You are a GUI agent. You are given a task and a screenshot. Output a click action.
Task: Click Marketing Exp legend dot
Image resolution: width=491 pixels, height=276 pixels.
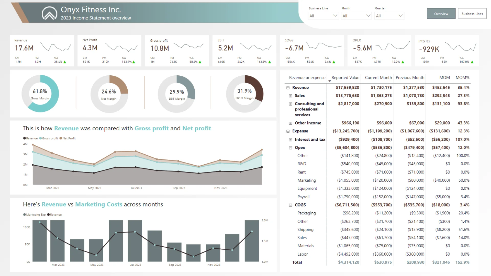(x=25, y=215)
